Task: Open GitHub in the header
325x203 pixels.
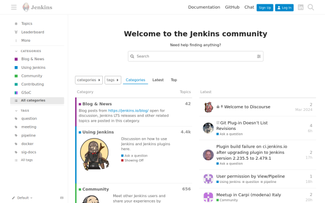Action: [x=232, y=7]
